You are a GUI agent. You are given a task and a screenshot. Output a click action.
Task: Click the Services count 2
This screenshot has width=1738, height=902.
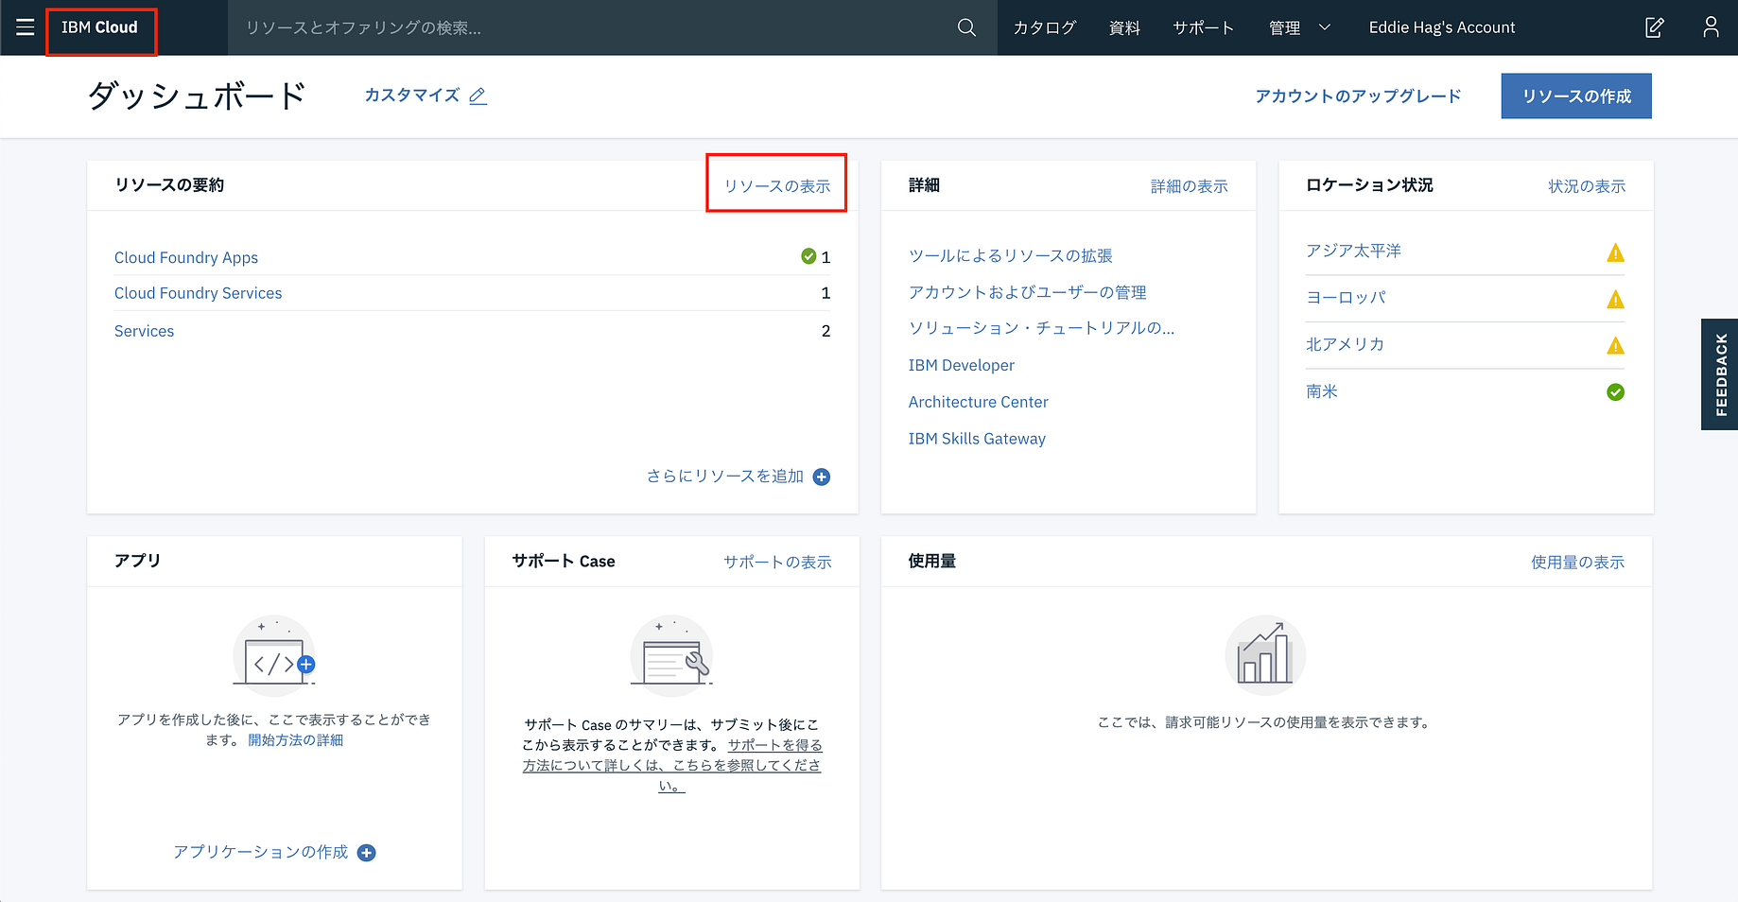click(x=826, y=331)
